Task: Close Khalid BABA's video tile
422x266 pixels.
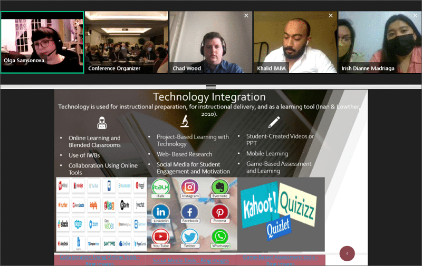Action: pos(331,16)
